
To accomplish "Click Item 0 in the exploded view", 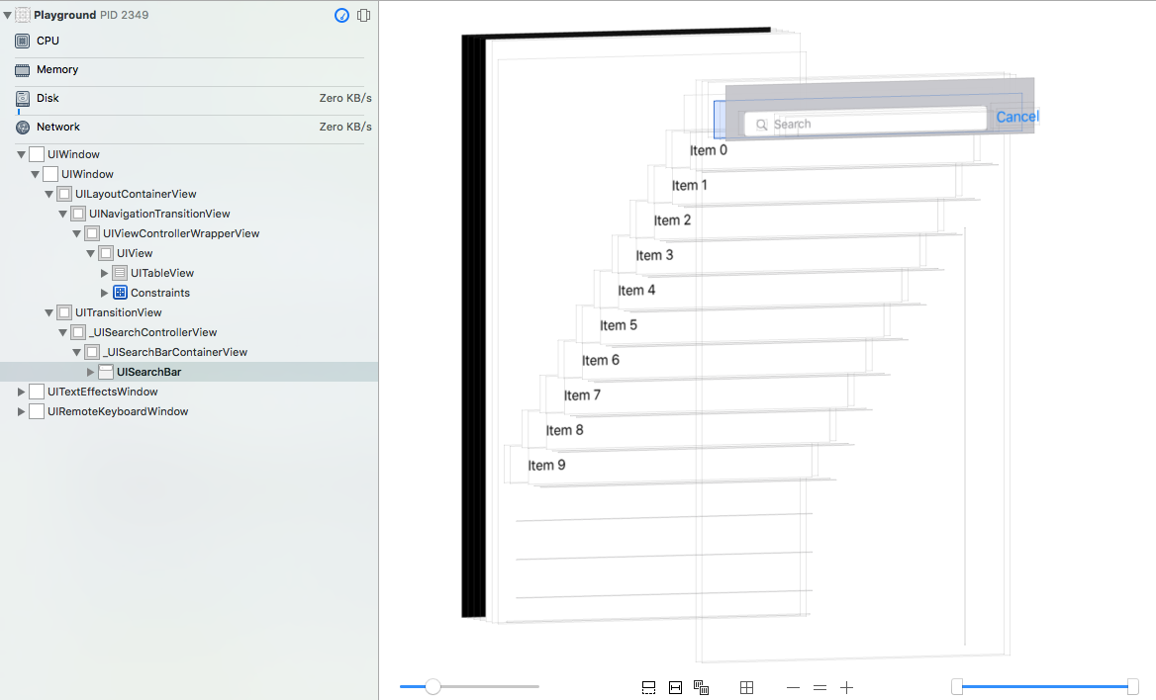I will tap(709, 150).
